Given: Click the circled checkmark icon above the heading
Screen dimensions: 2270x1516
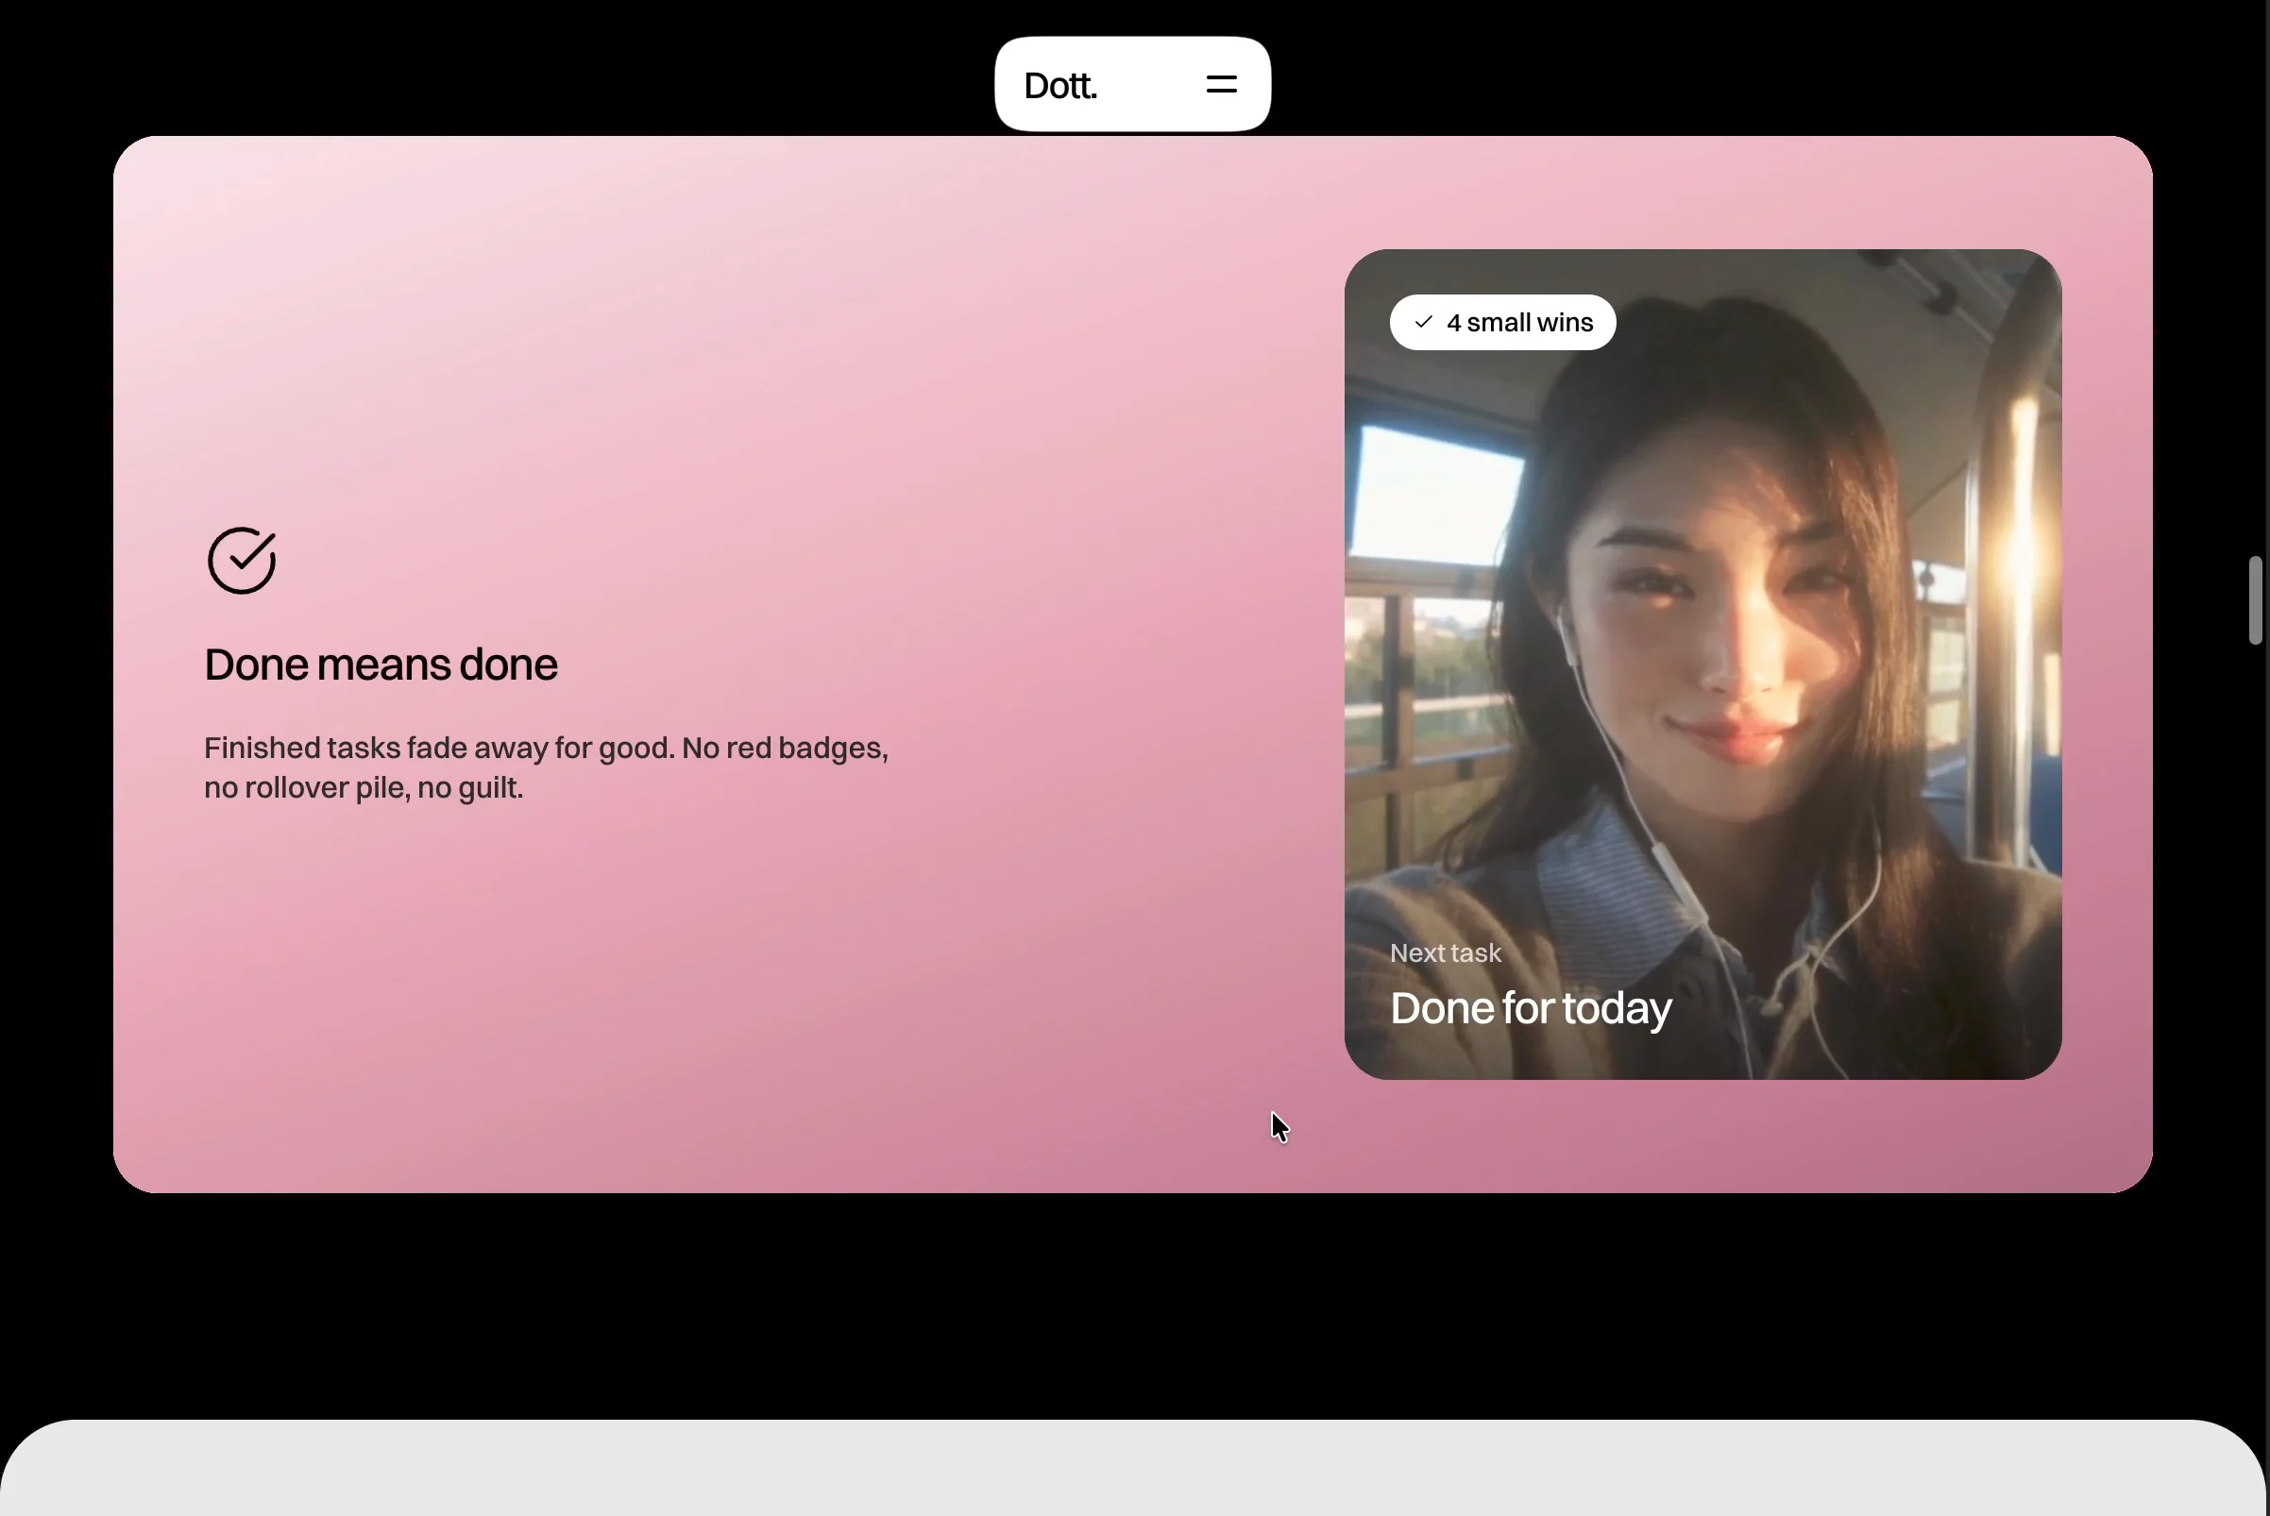Looking at the screenshot, I should (x=242, y=560).
